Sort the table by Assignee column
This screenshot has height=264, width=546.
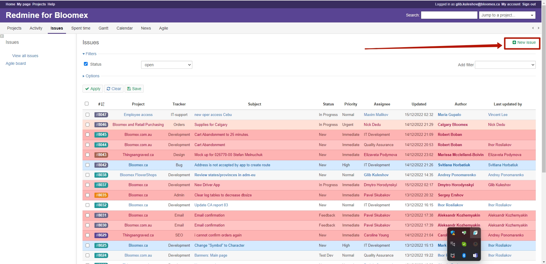(x=382, y=104)
